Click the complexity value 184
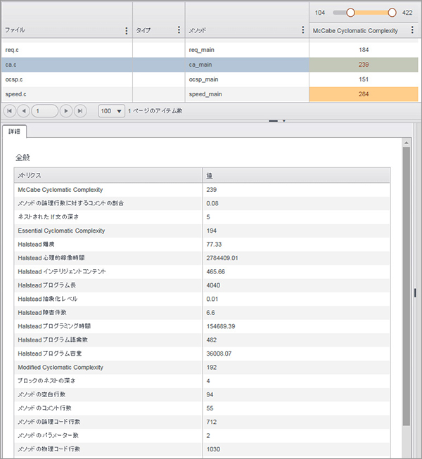Viewport: 422px width, 459px height. point(364,50)
